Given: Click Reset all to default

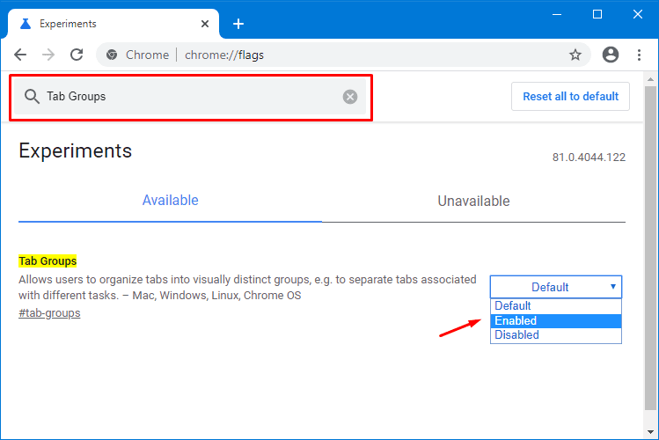Looking at the screenshot, I should tap(570, 96).
